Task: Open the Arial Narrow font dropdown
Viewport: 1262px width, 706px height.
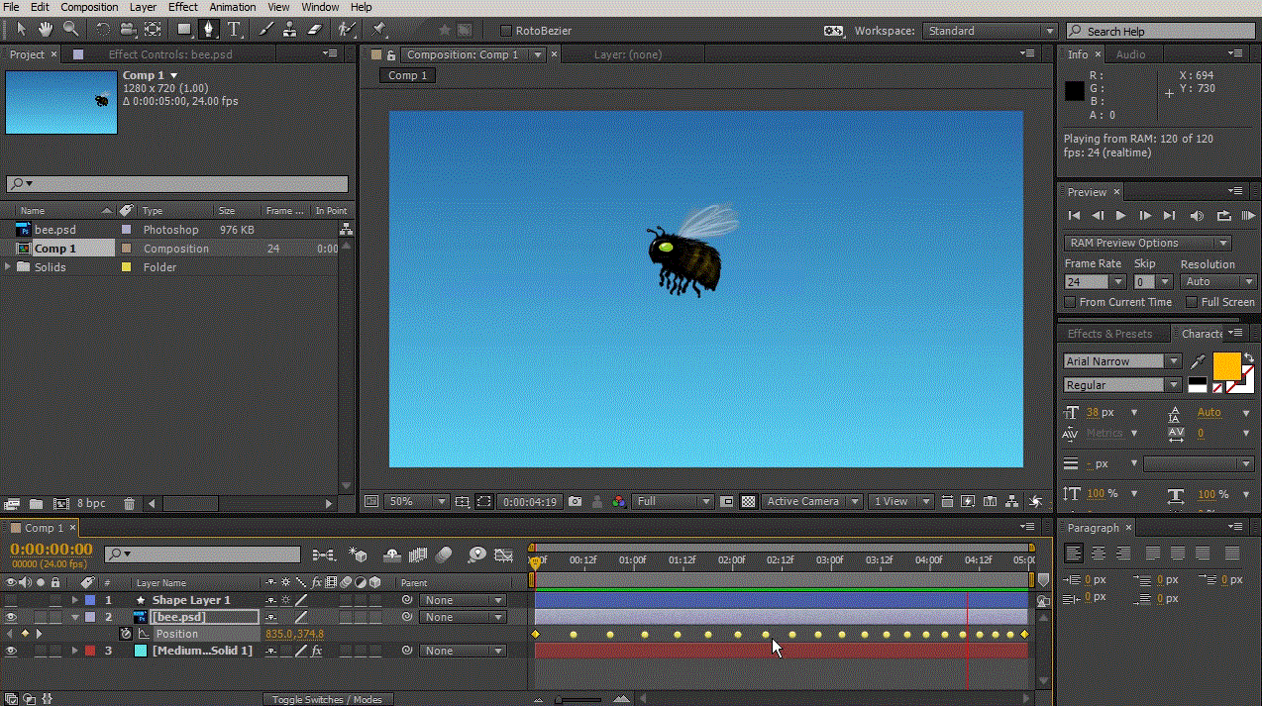Action: (1122, 361)
